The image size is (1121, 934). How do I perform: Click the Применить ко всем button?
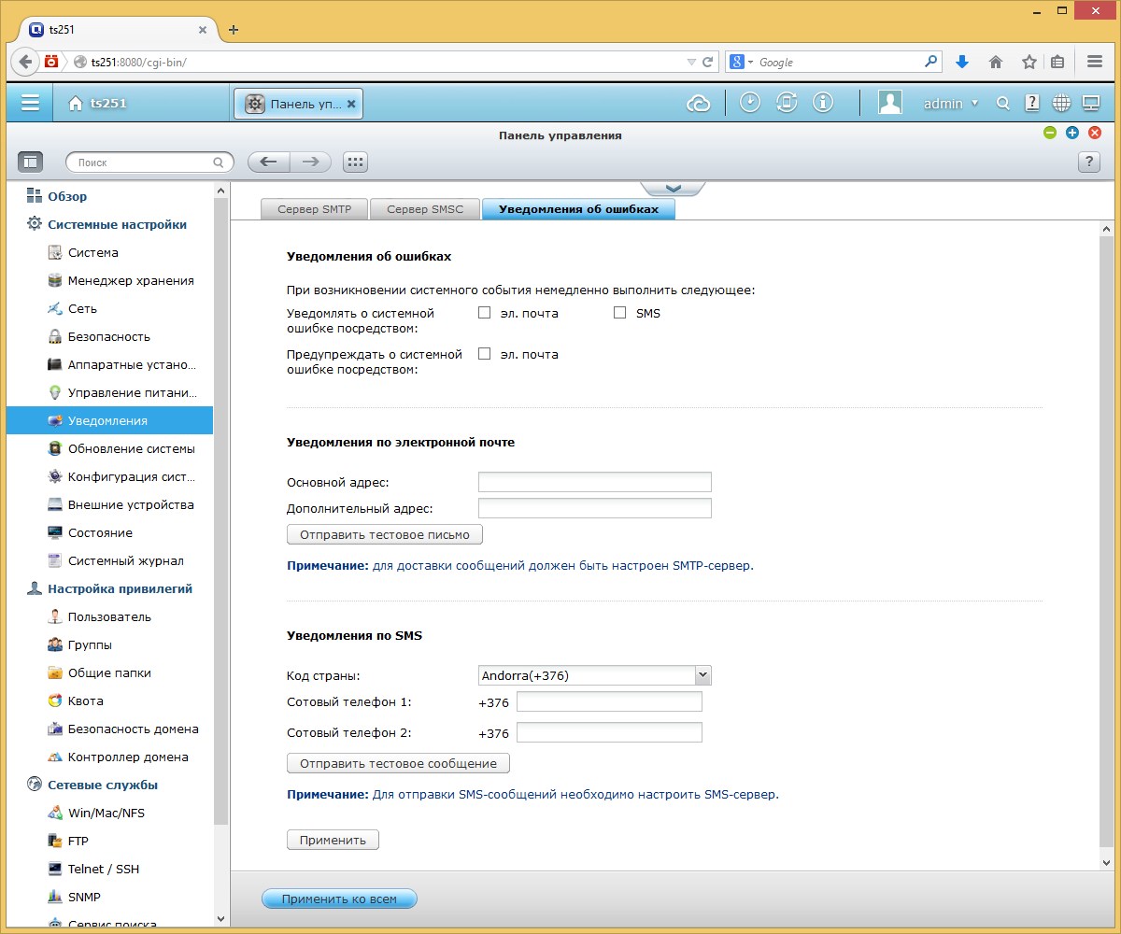339,899
